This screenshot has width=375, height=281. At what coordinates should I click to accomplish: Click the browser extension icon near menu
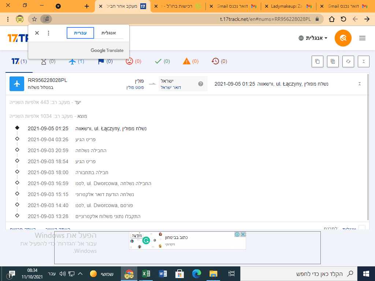pyautogui.click(x=20, y=19)
